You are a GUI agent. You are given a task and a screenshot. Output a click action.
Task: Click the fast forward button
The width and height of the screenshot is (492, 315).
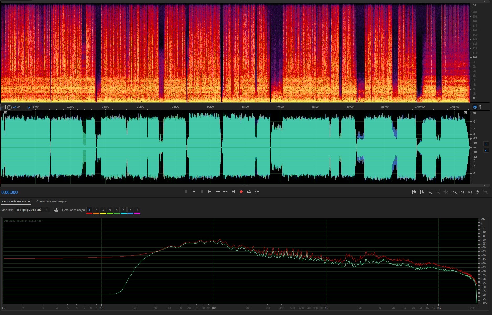coord(225,192)
